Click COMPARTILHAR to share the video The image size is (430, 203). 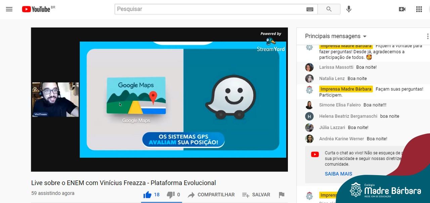(x=211, y=195)
